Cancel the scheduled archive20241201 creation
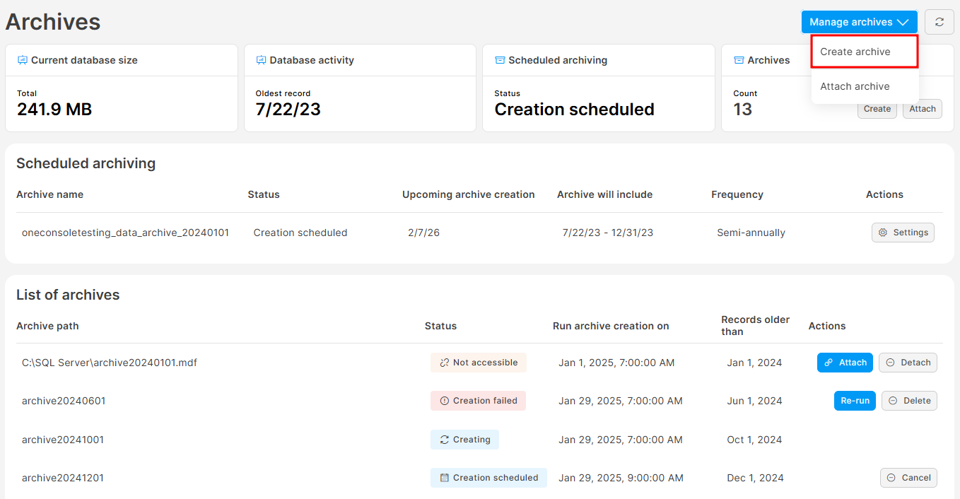 (x=908, y=478)
